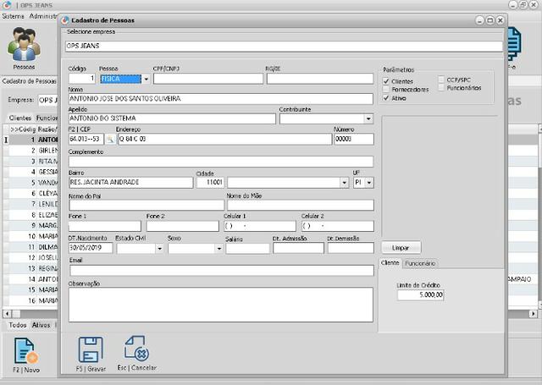The image size is (542, 385).
Task: Click the Email field
Action: 222,271
